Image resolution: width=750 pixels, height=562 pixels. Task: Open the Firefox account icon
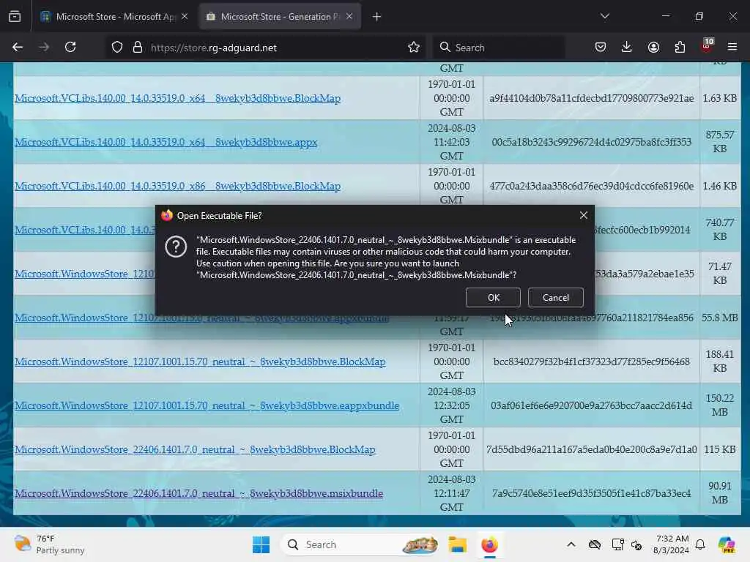[653, 47]
